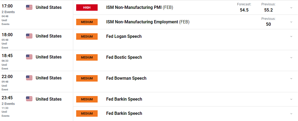Select the US flag for the 18:45 event
Screen dimensions: 298x121
coord(29,57)
